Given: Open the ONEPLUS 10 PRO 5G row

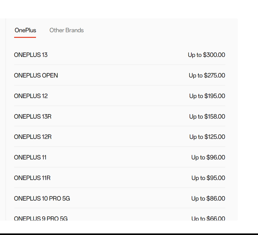Looking at the screenshot, I should coord(42,199).
